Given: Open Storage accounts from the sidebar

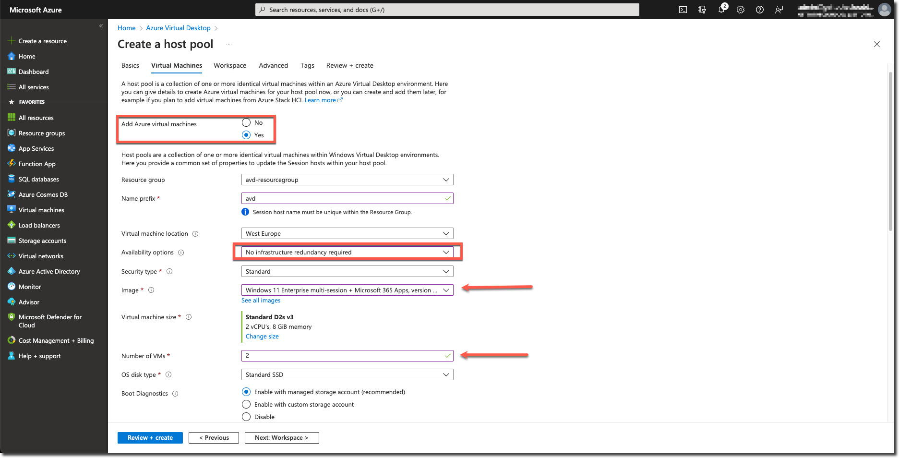Looking at the screenshot, I should point(42,241).
